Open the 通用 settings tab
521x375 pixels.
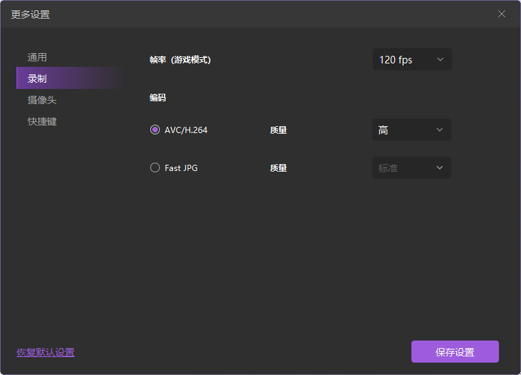click(37, 57)
